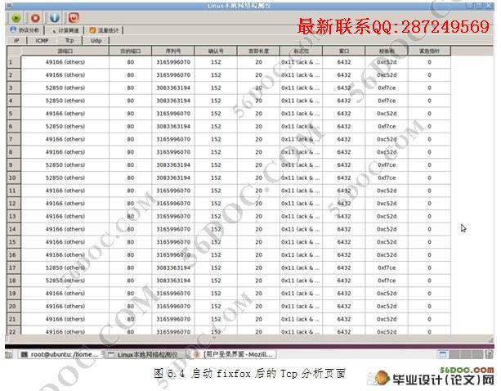Click sequence number cell in row 21
Image resolution: width=501 pixels, height=391 pixels.
pyautogui.click(x=173, y=319)
